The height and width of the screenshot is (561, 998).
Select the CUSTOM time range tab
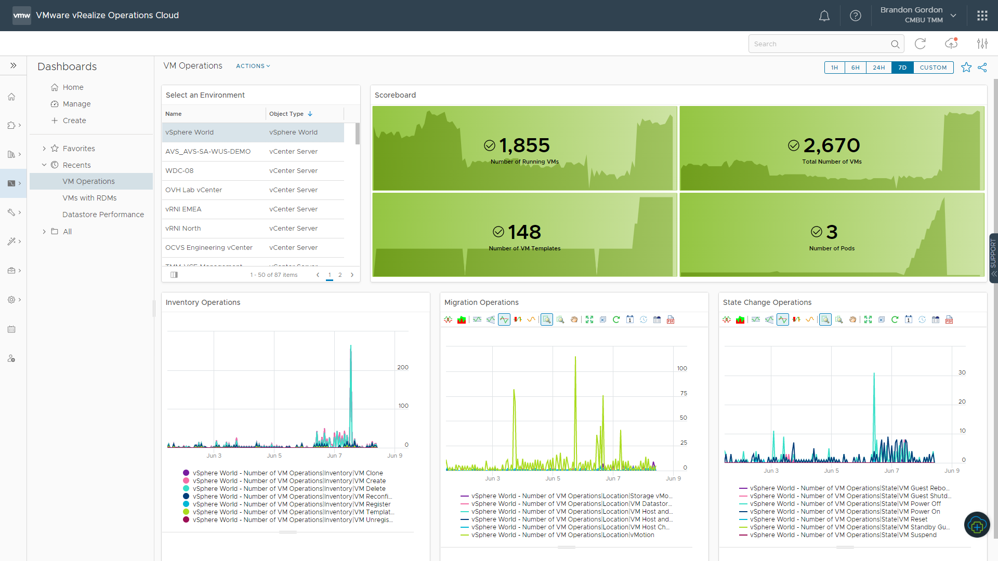tap(933, 68)
